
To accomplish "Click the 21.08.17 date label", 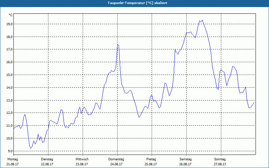I will tap(12, 164).
